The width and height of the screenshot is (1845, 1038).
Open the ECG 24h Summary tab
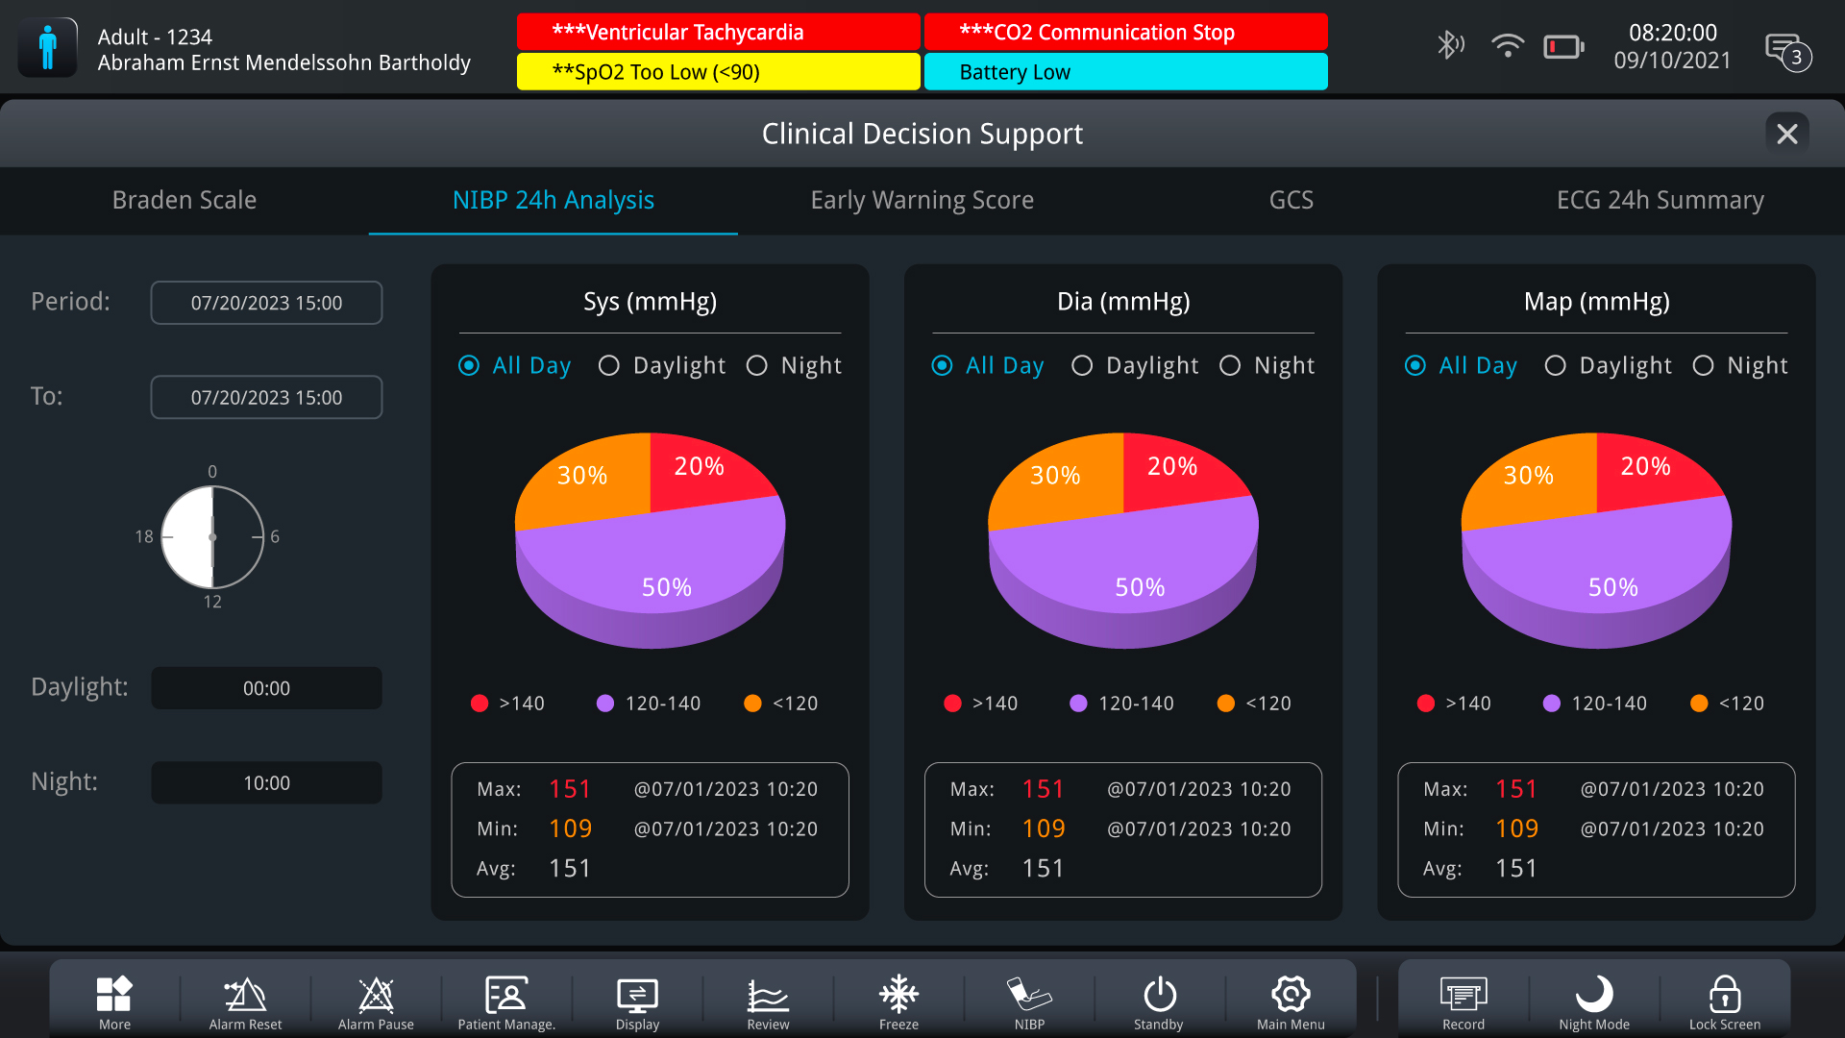1660,200
